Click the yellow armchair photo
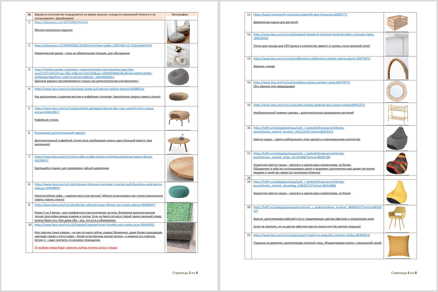This screenshot has height=292, width=438. point(396,219)
